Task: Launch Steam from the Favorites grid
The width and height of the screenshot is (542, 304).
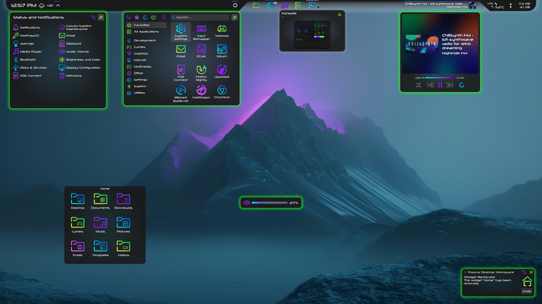Action: pos(222,51)
